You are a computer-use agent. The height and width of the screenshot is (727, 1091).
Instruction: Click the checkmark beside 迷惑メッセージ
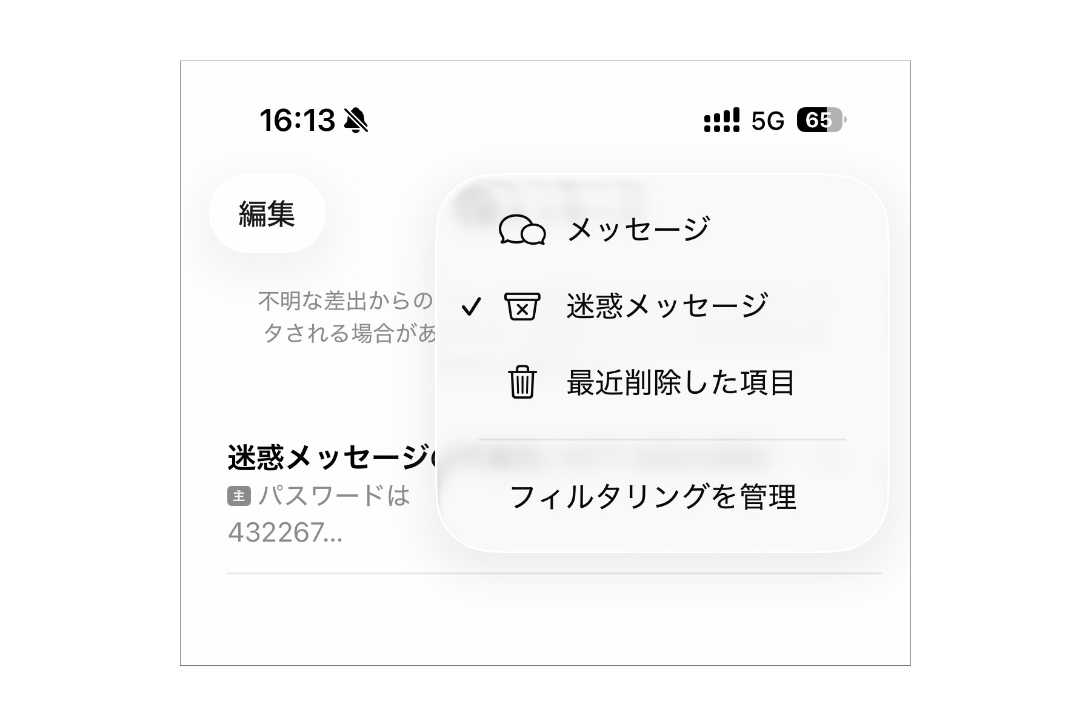pos(471,307)
